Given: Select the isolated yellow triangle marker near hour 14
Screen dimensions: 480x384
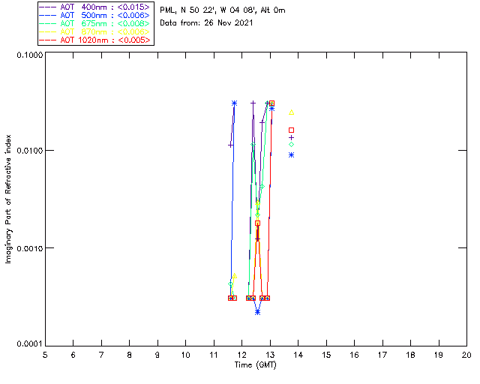Looking at the screenshot, I should [x=292, y=112].
